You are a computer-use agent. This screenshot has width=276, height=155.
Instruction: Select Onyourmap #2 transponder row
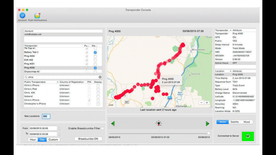[x=63, y=71]
